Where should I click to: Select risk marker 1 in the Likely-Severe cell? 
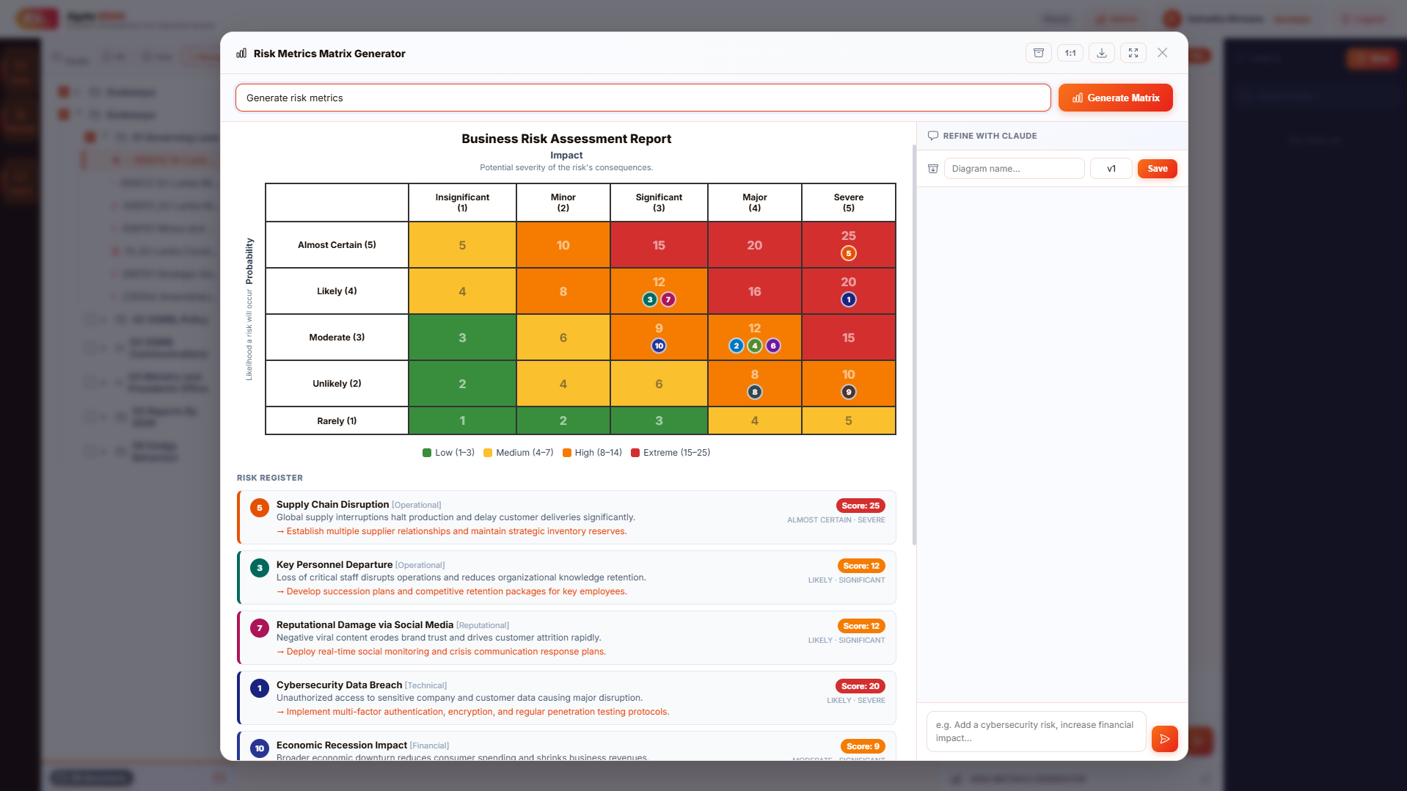point(848,300)
